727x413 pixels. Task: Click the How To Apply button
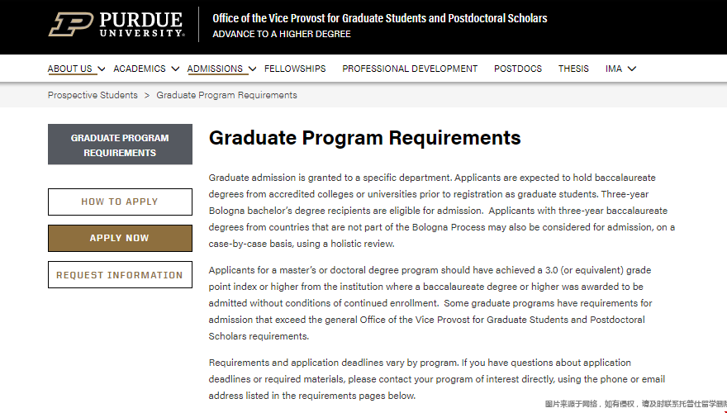coord(120,202)
